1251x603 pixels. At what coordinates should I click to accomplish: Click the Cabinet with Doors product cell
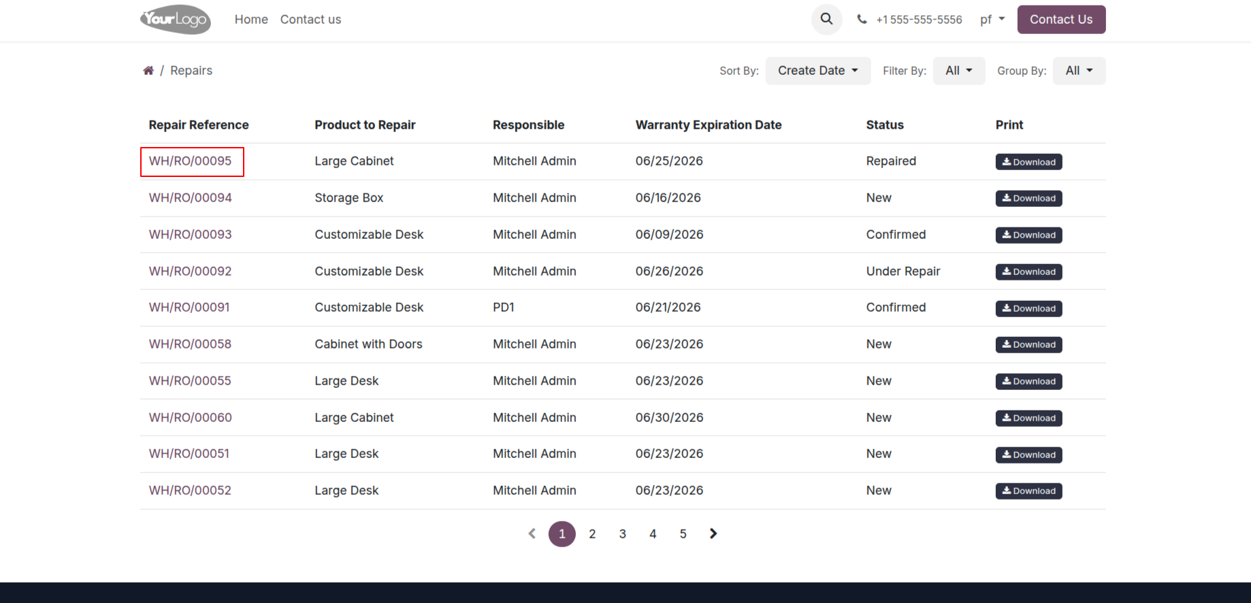368,344
